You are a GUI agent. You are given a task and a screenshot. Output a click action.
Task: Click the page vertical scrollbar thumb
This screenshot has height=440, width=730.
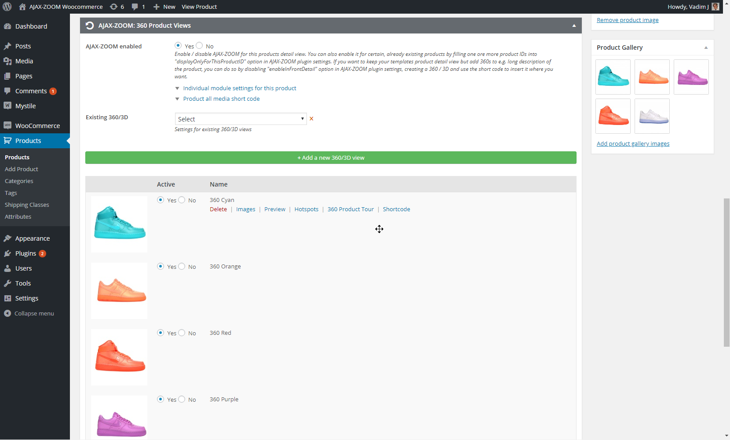pos(726,273)
